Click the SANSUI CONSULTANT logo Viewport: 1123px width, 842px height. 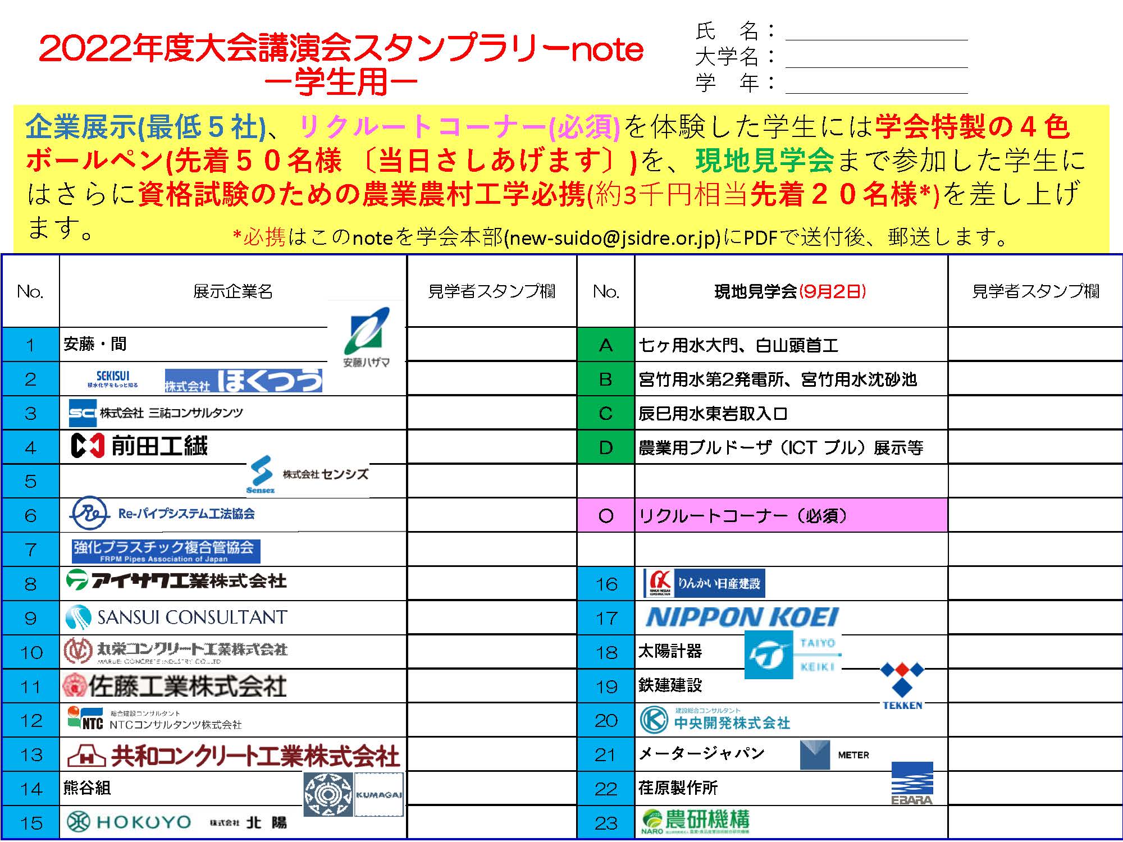176,617
